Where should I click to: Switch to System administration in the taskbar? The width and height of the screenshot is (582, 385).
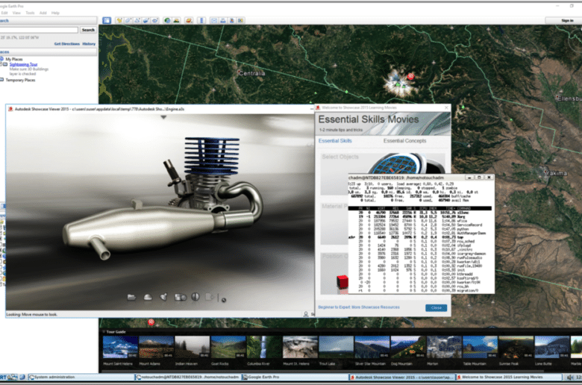pyautogui.click(x=81, y=378)
